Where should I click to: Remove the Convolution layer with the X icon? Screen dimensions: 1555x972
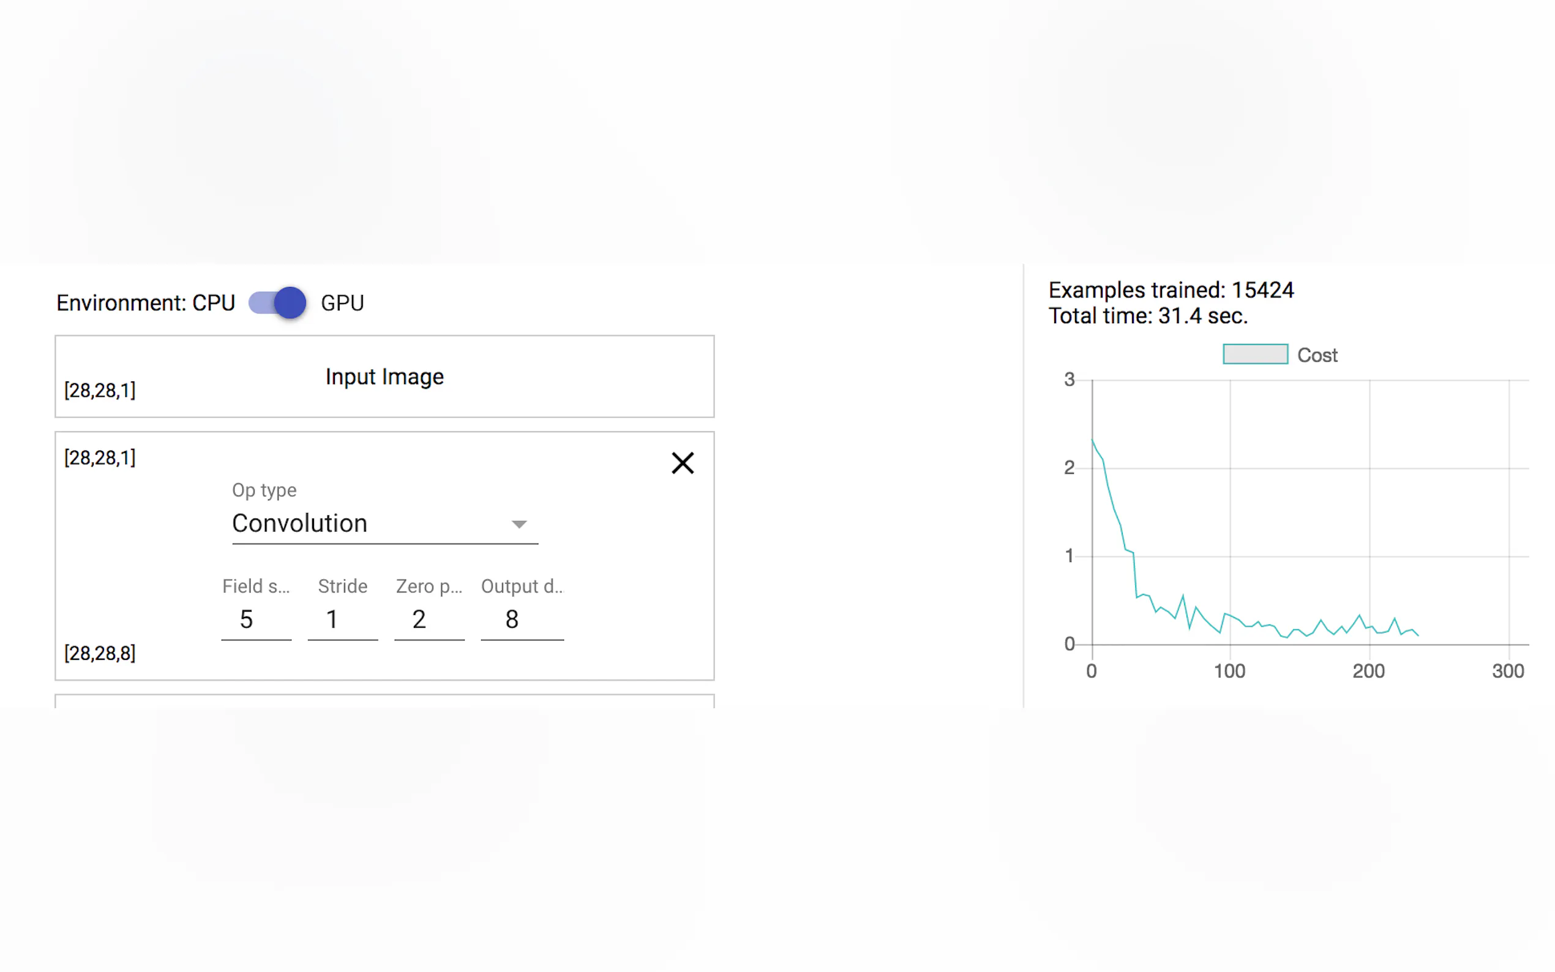(x=682, y=463)
